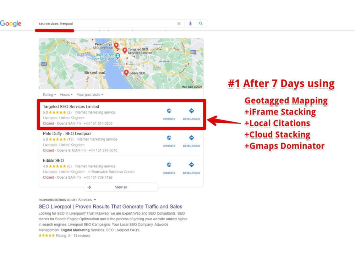
Task: Click the '14 reviews' rating text
Action: click(82, 236)
